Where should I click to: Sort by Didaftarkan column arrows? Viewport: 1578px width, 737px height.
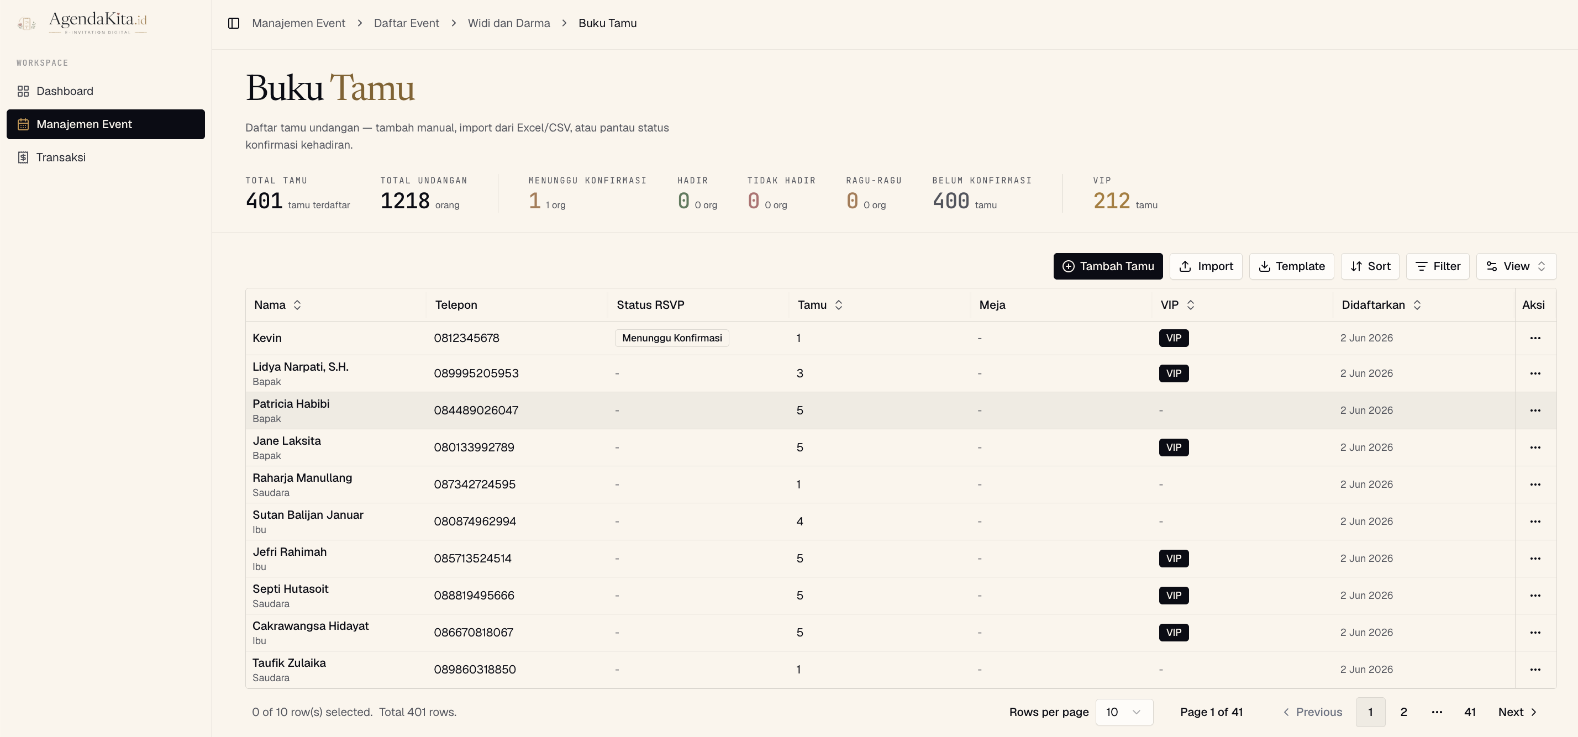[x=1417, y=305]
